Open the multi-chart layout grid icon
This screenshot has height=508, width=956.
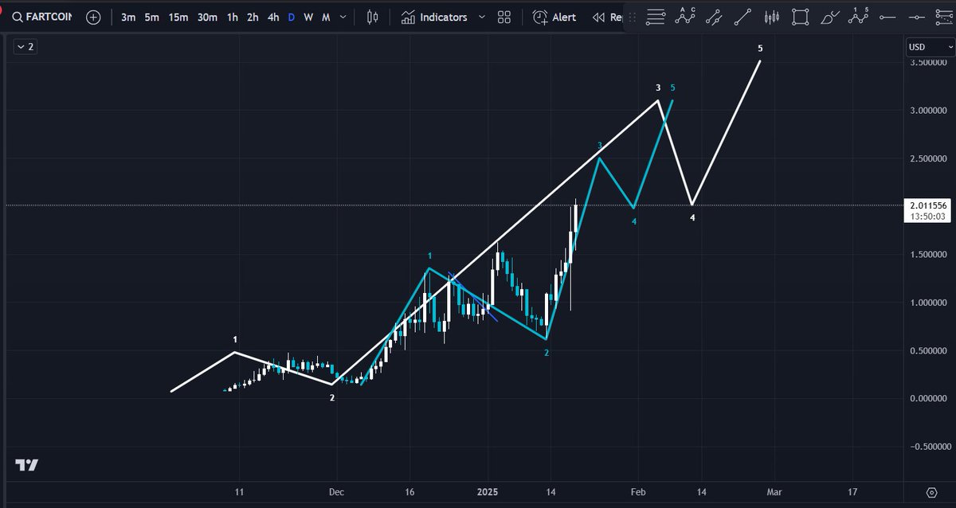pyautogui.click(x=503, y=17)
